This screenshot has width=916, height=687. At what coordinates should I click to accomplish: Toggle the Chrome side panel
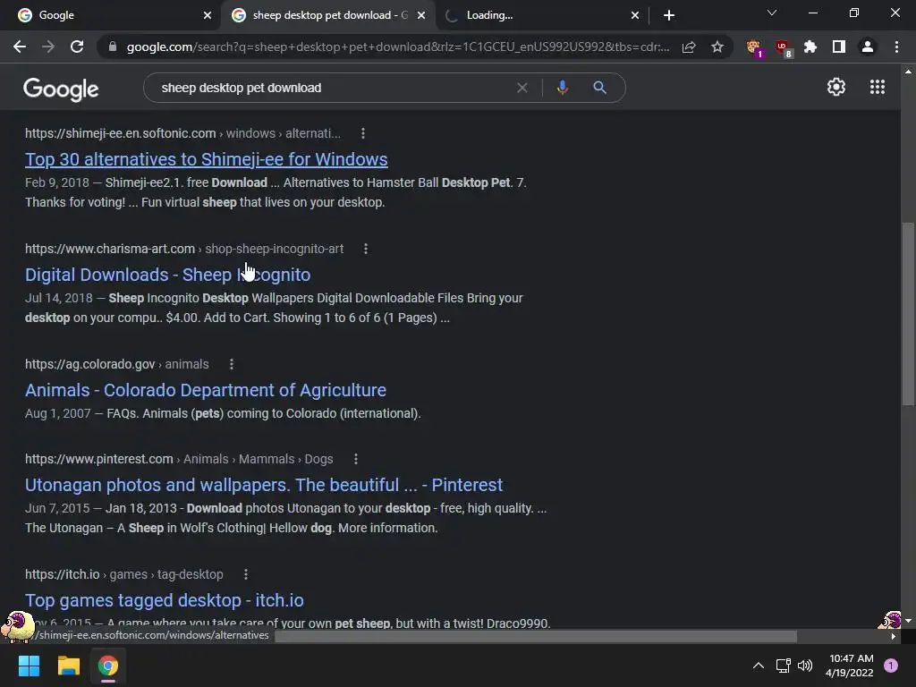(839, 47)
